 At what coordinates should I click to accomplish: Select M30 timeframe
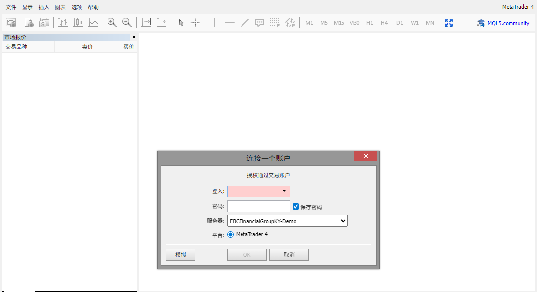(x=354, y=23)
